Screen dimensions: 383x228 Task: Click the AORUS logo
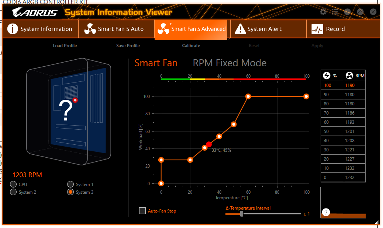pos(34,12)
